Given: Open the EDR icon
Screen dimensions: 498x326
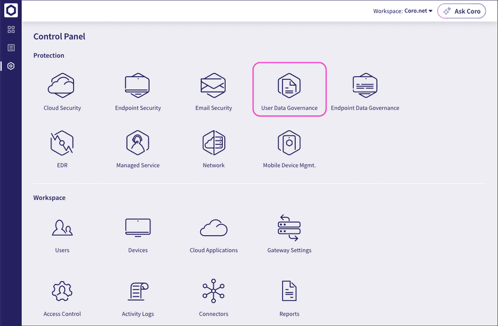Looking at the screenshot, I should click(62, 143).
